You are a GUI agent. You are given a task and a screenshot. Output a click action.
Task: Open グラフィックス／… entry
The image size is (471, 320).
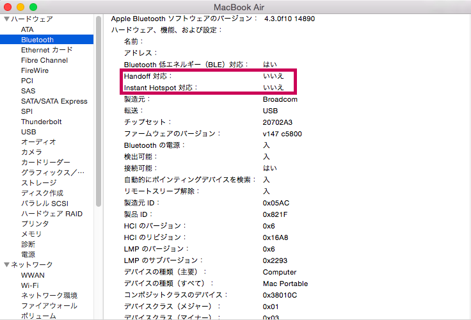tap(52, 172)
